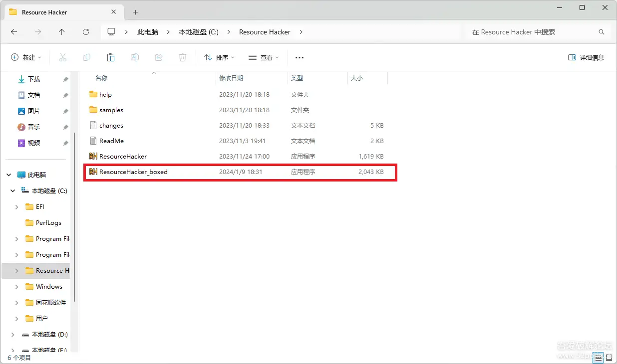
Task: Click the Copy icon in toolbar
Action: point(87,57)
